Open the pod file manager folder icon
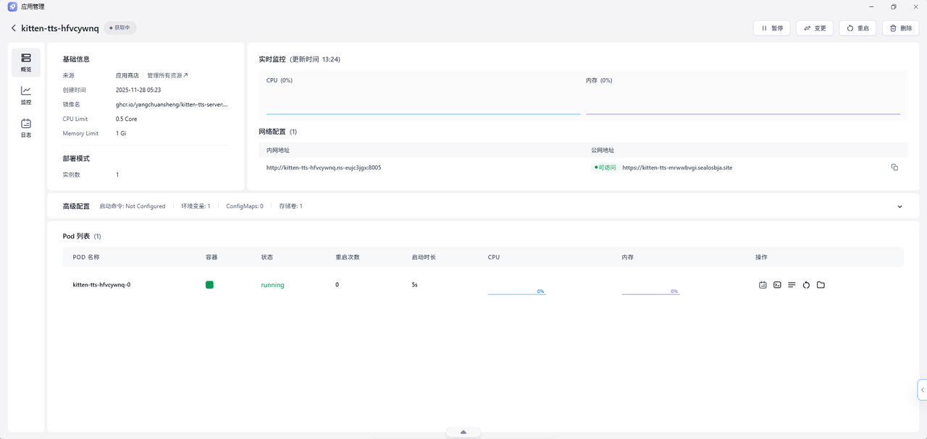The image size is (927, 439). (821, 285)
